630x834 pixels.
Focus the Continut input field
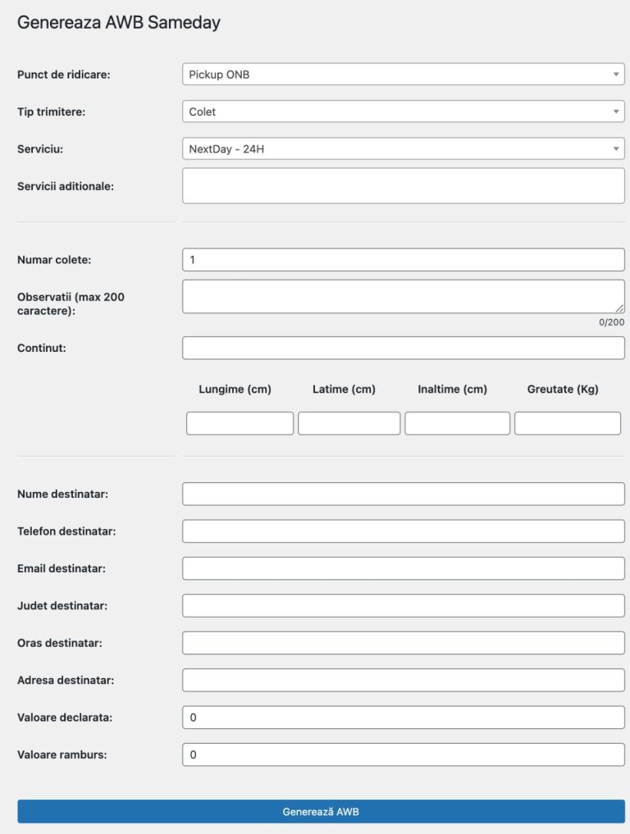402,348
